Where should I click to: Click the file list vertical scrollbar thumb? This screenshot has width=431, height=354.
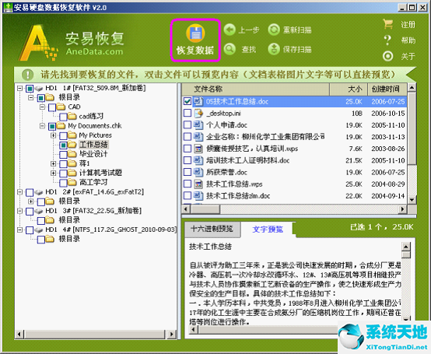412,128
